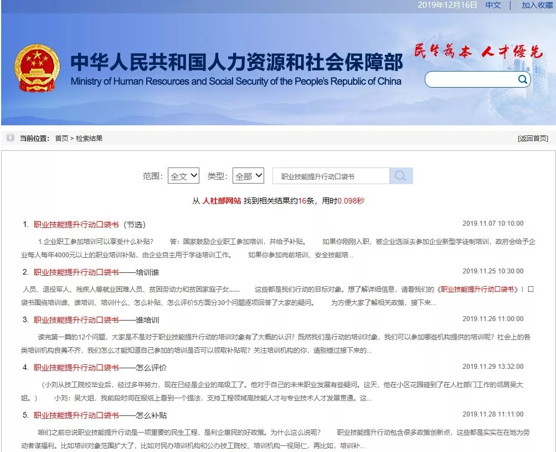Click the result count 16 in the summary
This screenshot has height=452, width=556.
pyautogui.click(x=302, y=201)
